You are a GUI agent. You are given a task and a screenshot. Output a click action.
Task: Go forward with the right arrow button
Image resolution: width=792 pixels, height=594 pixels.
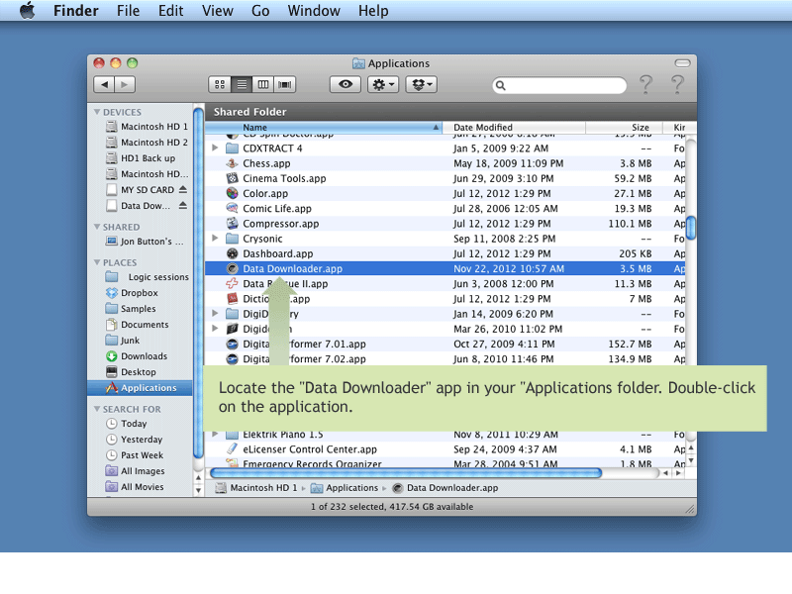(125, 84)
